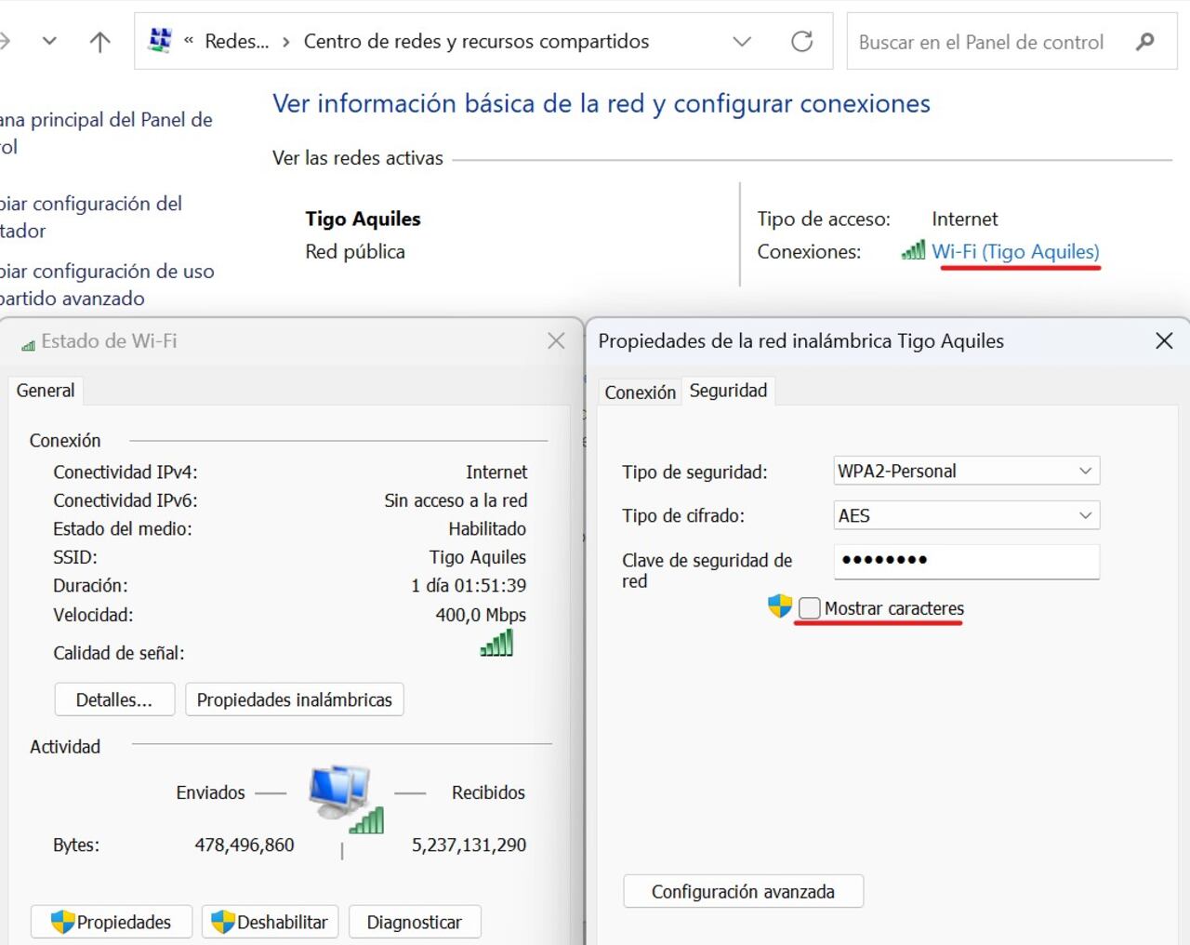Enable the Mostrar caracteres checkbox
The width and height of the screenshot is (1190, 945).
click(810, 606)
